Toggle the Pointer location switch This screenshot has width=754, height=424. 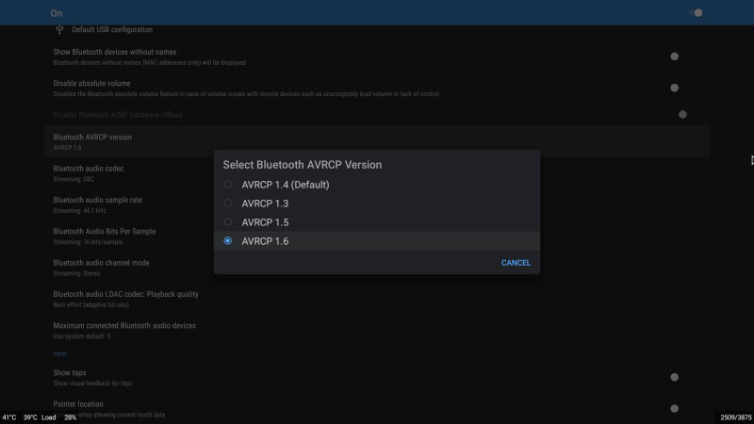(674, 408)
